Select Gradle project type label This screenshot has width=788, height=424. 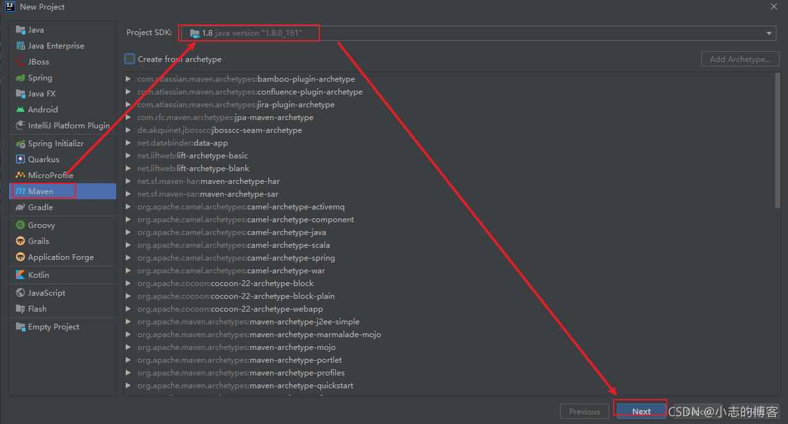(x=40, y=207)
